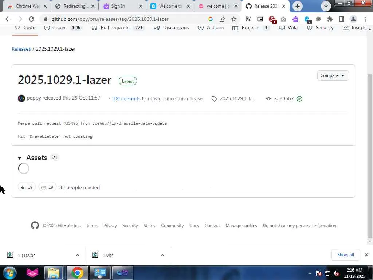Switch to the Redirecting tab
Image resolution: width=373 pixels, height=280 pixels.
[75, 6]
